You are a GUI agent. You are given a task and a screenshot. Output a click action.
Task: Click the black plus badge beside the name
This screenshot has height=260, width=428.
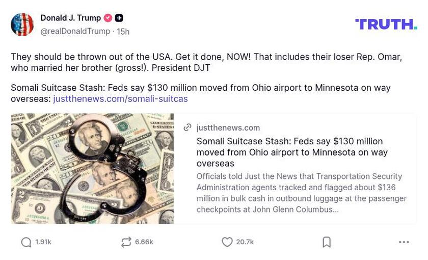[119, 18]
